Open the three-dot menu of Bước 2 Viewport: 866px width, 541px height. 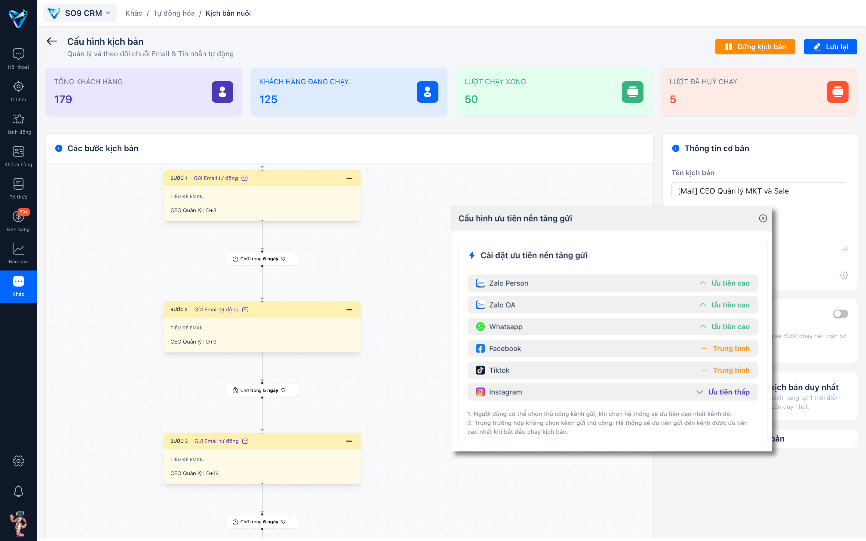pyautogui.click(x=349, y=310)
